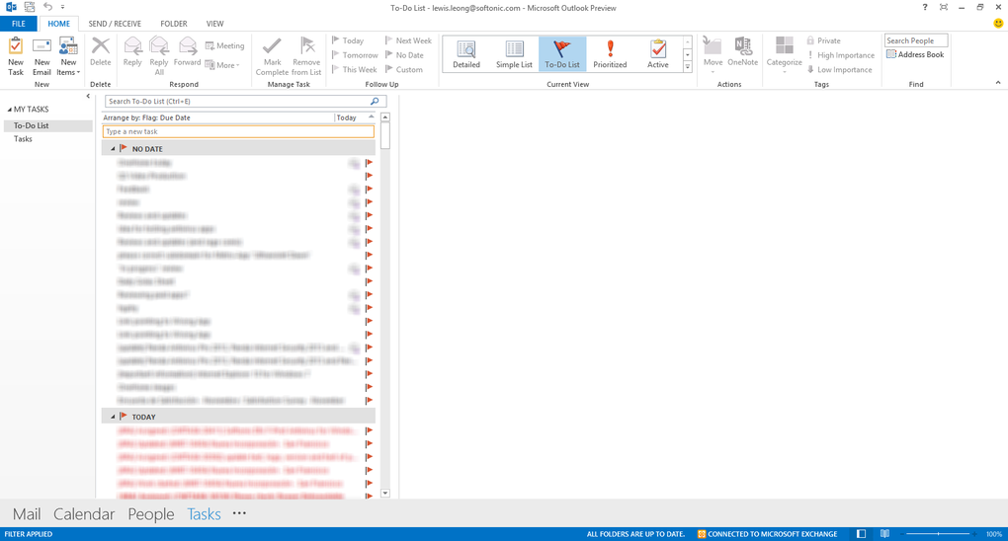Collapse the folder pane
Screen dimensions: 1008x541
tap(88, 97)
